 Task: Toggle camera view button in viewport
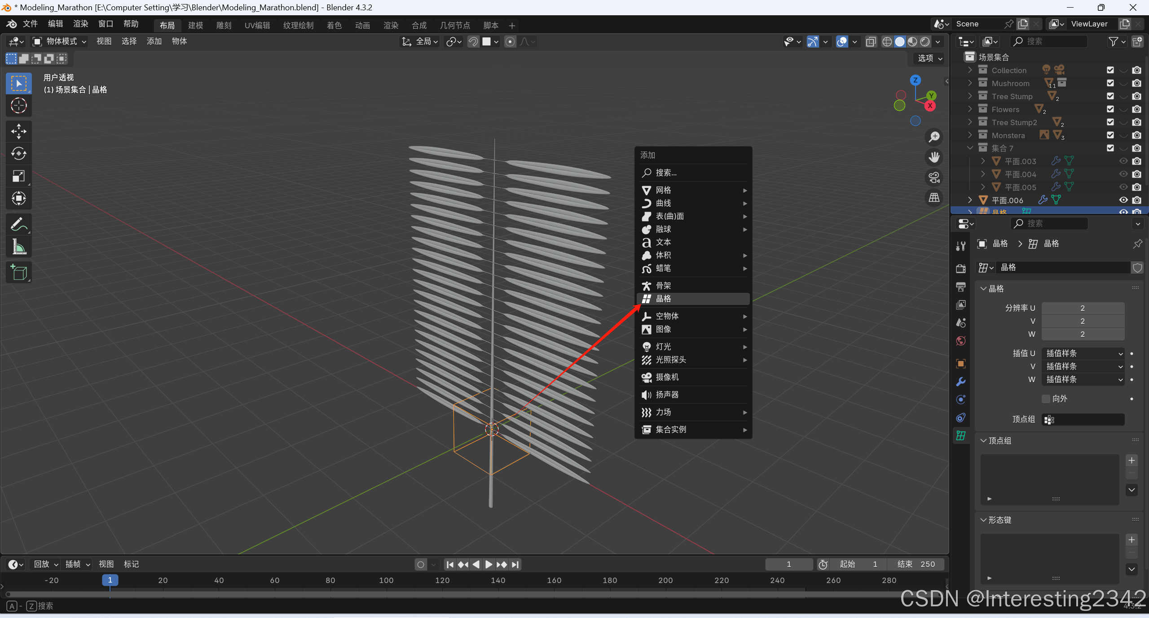934,178
